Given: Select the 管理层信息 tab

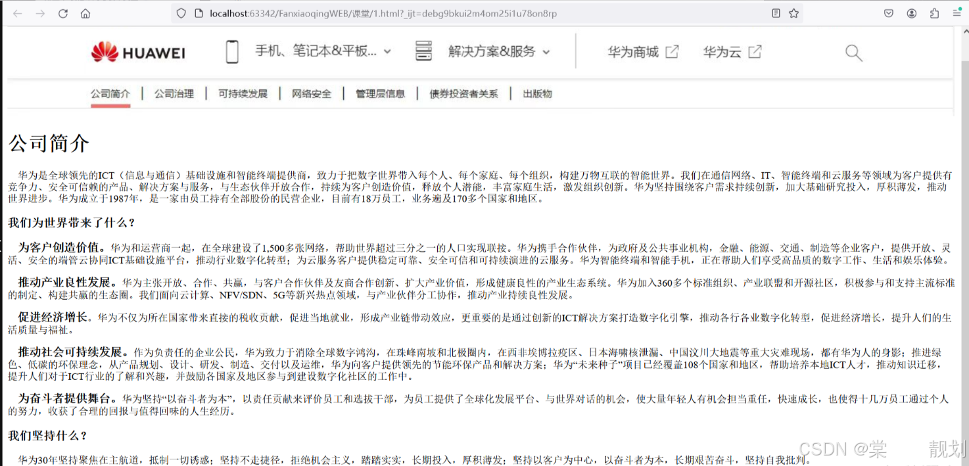Looking at the screenshot, I should 381,94.
